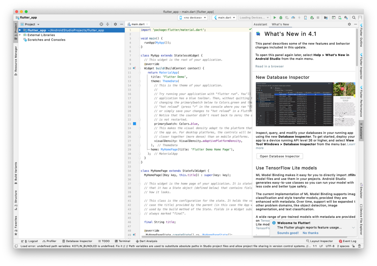The height and width of the screenshot is (266, 377).
Task: Click the Open Database Inspector button
Action: 280,156
